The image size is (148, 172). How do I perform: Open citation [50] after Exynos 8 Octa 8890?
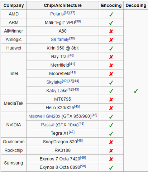[x=83, y=166]
